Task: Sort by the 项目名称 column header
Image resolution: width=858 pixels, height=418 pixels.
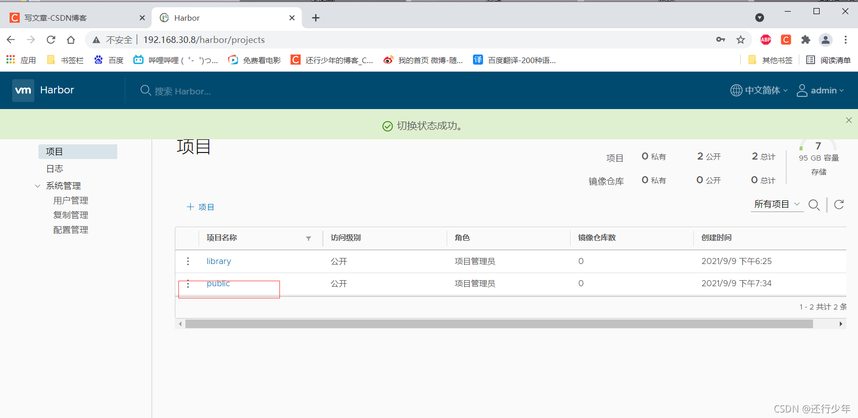Action: (222, 238)
